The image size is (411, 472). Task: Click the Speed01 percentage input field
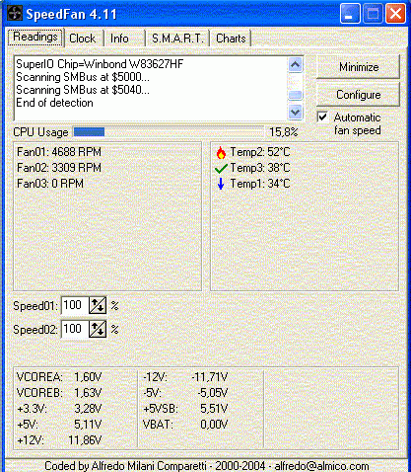[75, 305]
